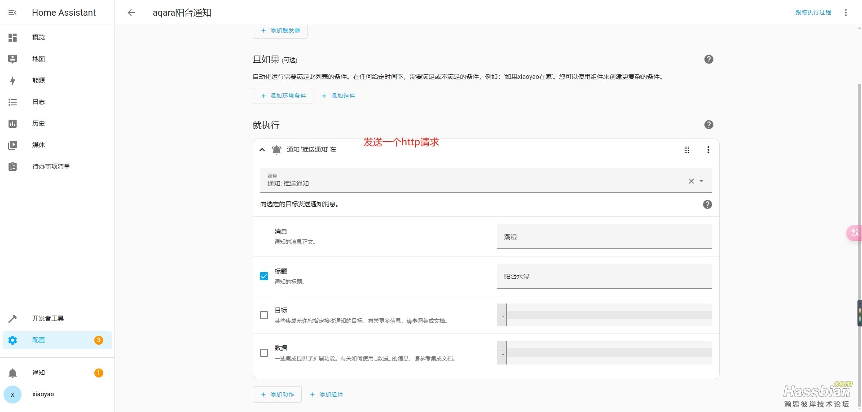This screenshot has width=862, height=412.
Task: Click the 数据 code editor field
Action: click(604, 353)
